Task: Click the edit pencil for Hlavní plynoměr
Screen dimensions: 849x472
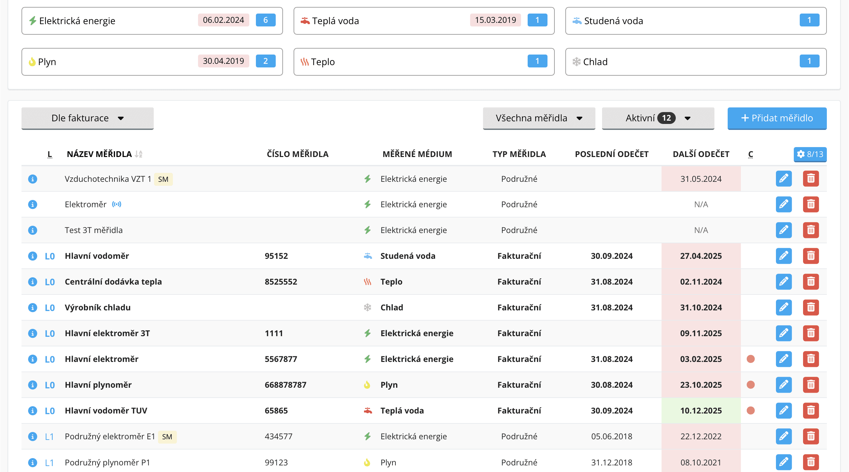Action: coord(784,385)
